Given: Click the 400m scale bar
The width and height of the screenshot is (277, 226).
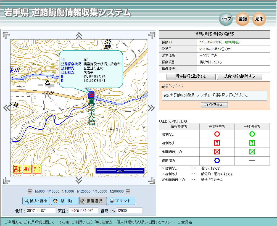Looking at the screenshot, I should 120,171.
